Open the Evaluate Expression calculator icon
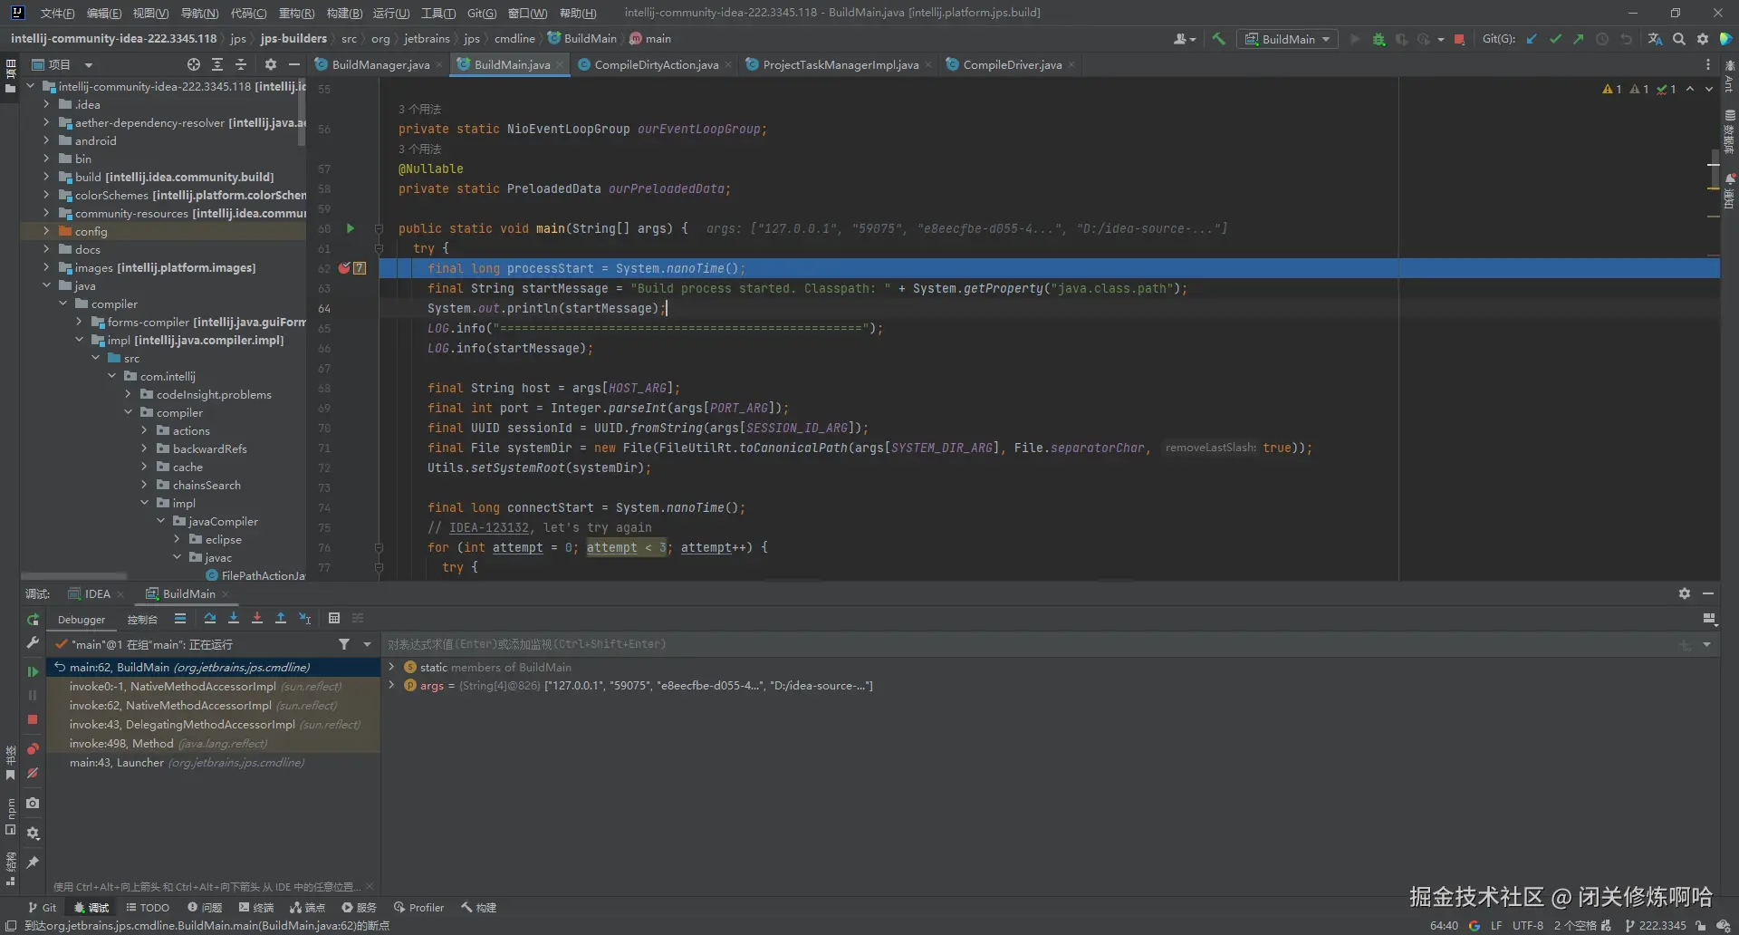This screenshot has height=935, width=1739. point(334,619)
